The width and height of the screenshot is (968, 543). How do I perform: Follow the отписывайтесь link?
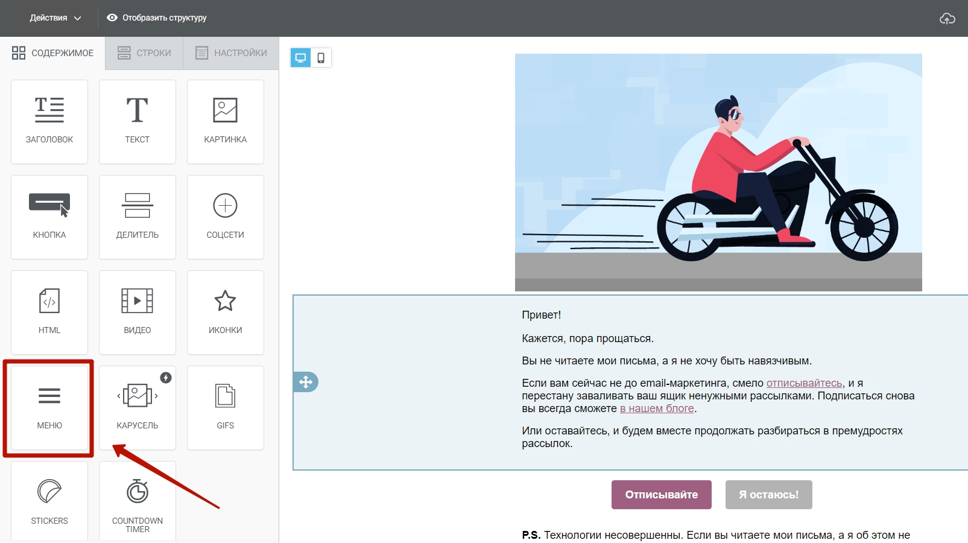(804, 383)
